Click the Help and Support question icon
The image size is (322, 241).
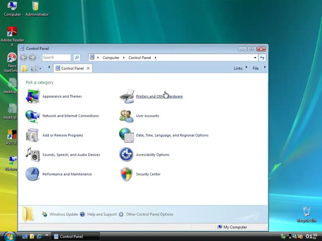click(82, 214)
